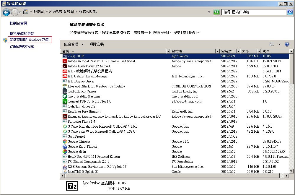Open the 名稱 column header dropdown
Screen dimensions: 295x195
click(x=168, y=51)
